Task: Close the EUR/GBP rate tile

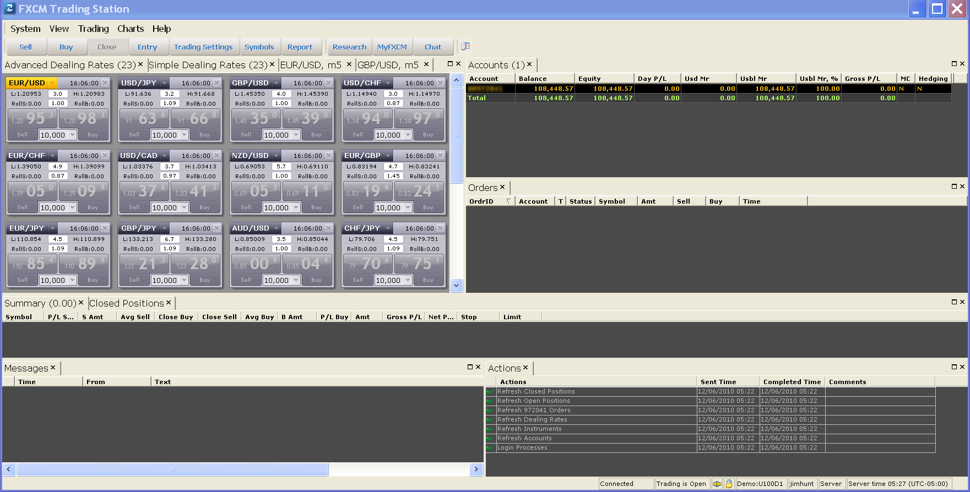Action: click(x=441, y=156)
